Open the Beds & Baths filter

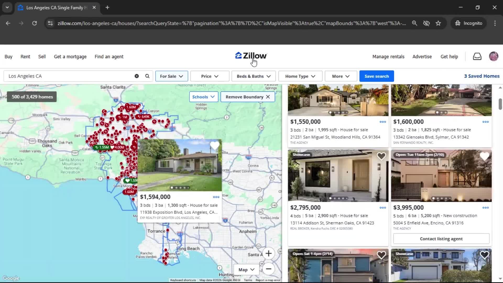[253, 76]
